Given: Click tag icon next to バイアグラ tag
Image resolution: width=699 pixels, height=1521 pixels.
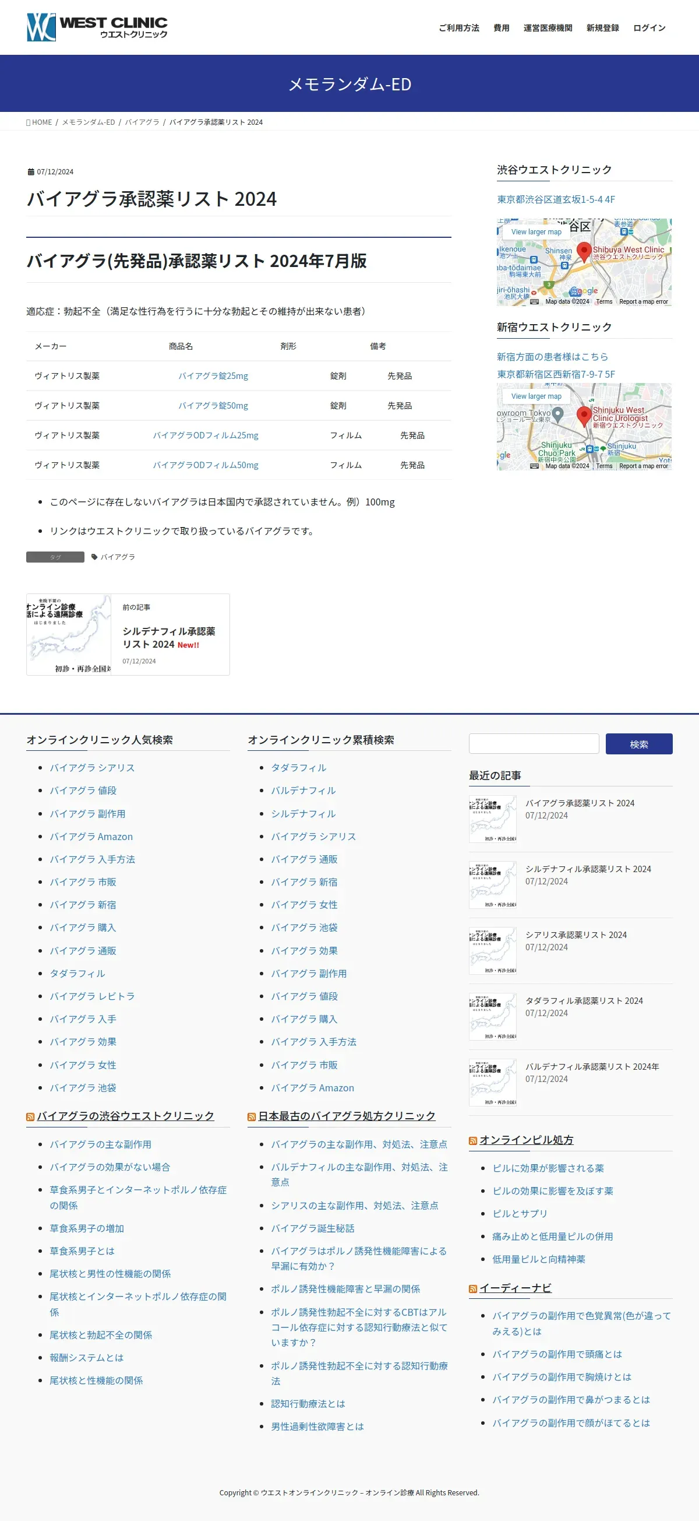Looking at the screenshot, I should (94, 557).
